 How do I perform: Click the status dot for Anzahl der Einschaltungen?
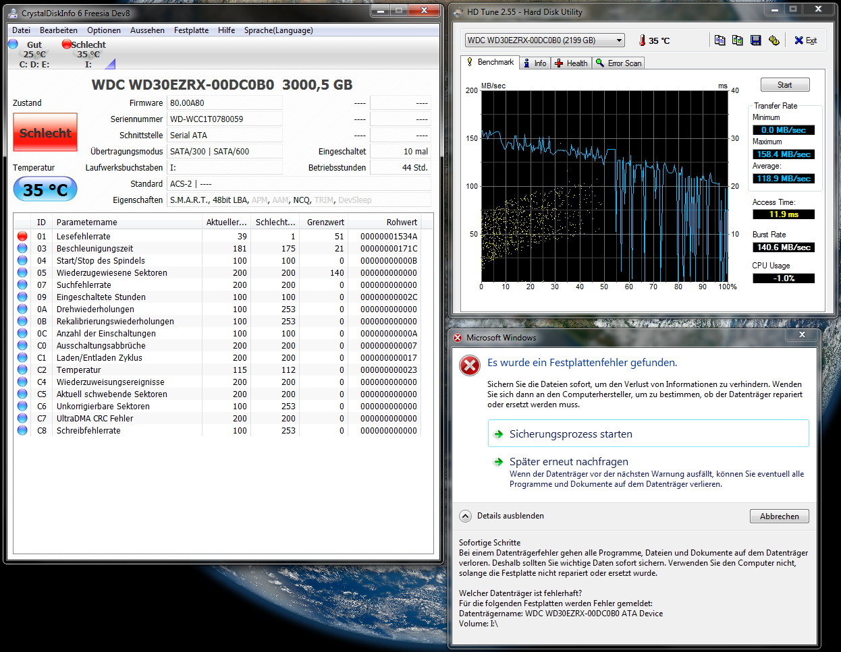point(22,334)
